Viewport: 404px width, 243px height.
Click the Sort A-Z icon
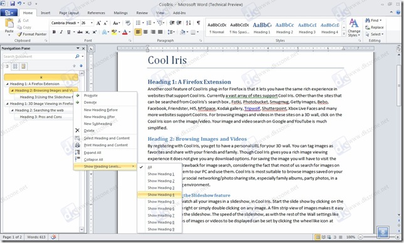click(x=188, y=23)
